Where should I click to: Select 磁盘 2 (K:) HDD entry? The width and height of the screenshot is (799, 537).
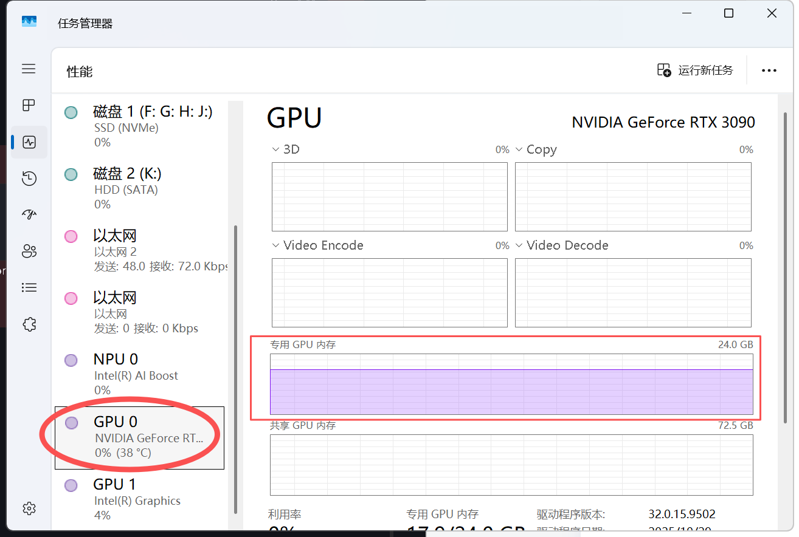[139, 188]
